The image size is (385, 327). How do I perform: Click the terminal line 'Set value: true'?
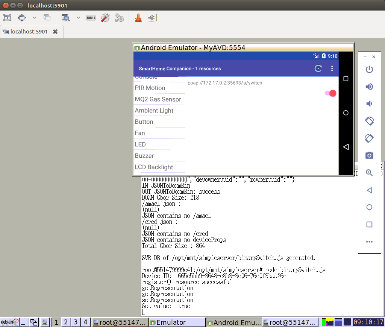(x=166, y=306)
